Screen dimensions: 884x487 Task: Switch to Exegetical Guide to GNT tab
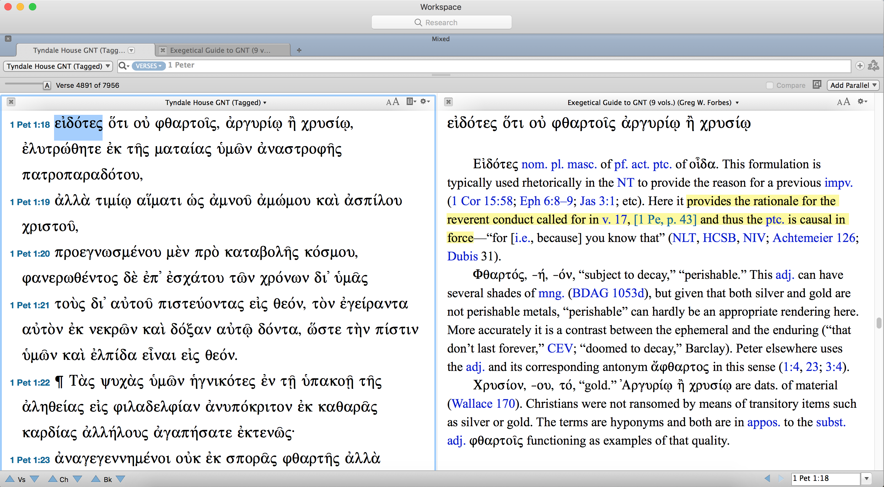point(220,50)
